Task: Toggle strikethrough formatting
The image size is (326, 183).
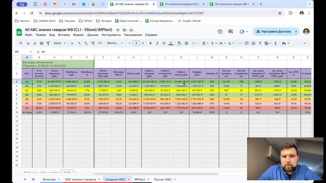Action: [164, 43]
